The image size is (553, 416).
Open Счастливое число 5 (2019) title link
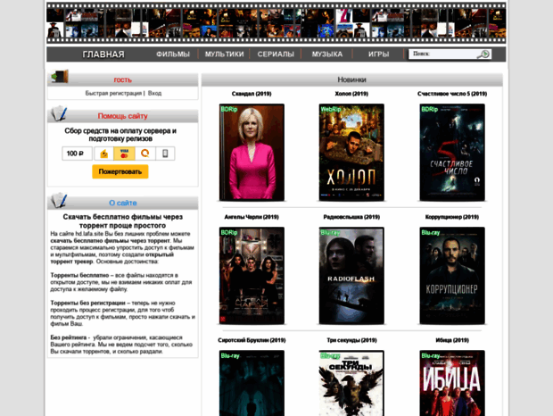(x=452, y=94)
